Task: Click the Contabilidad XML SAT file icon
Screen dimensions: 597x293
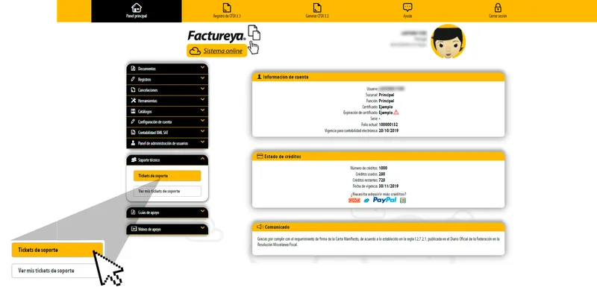Action: click(133, 133)
